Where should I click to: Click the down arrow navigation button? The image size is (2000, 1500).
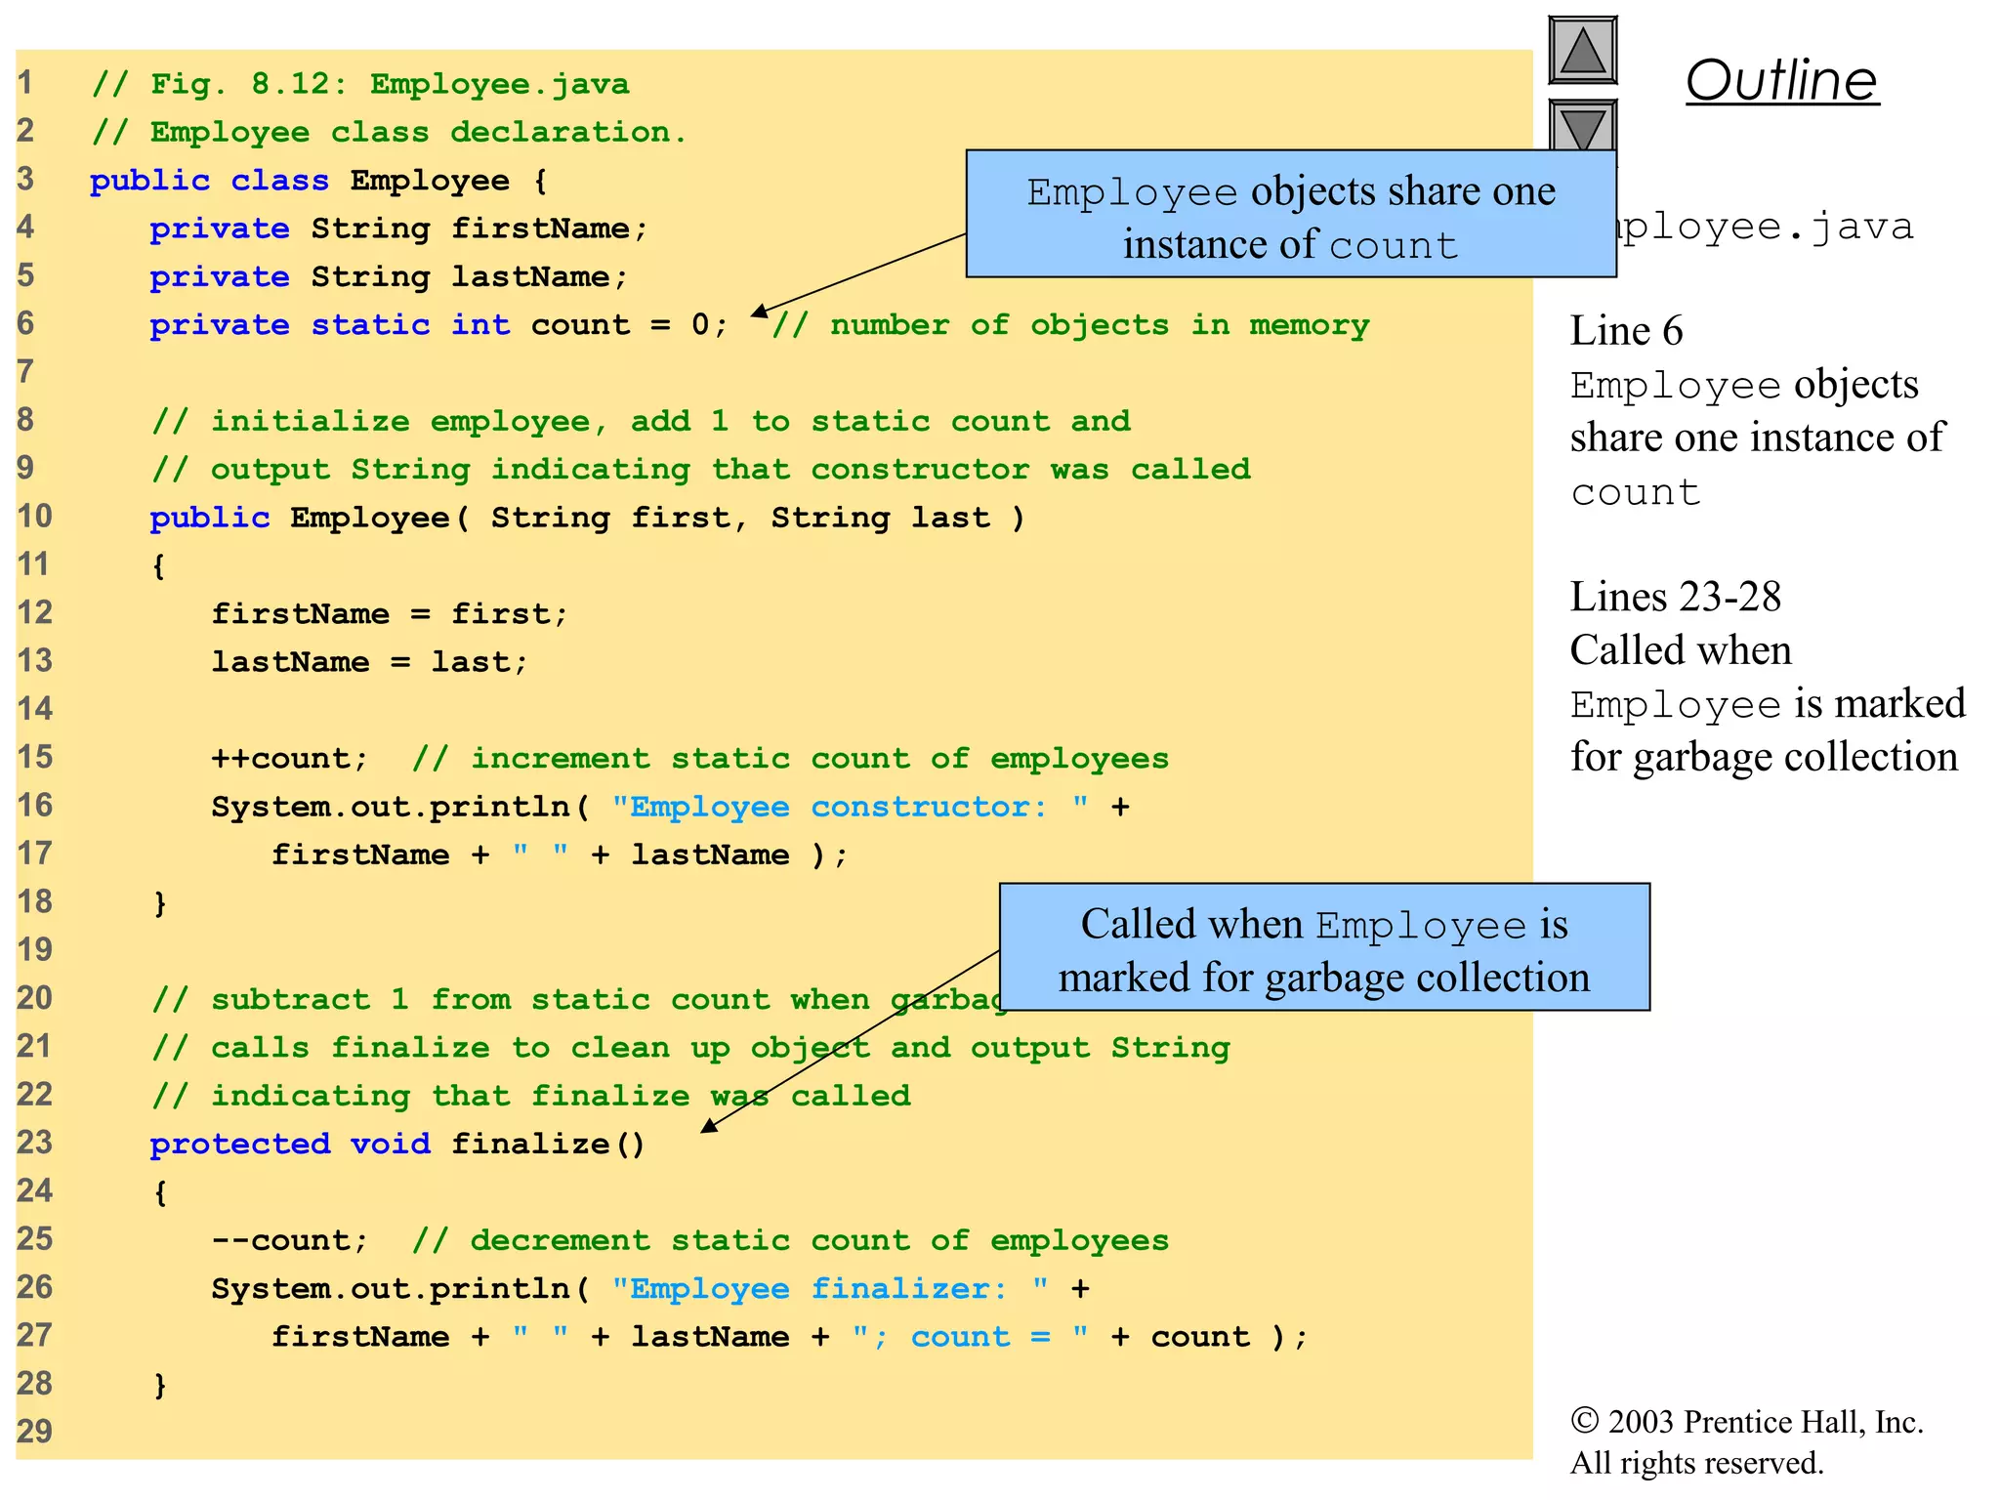[1582, 125]
